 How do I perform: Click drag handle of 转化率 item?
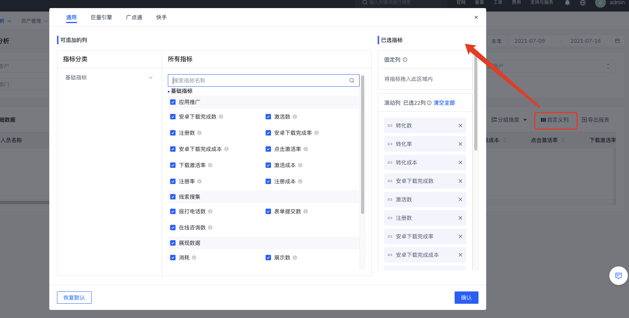point(390,144)
